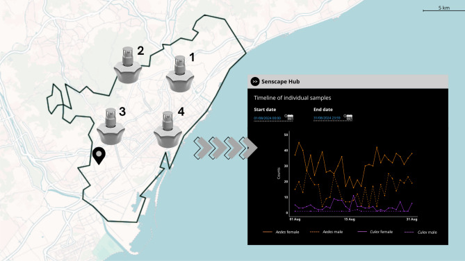Image resolution: width=465 pixels, height=261 pixels.
Task: Open the Start date calendar picker icon
Action: tap(289, 117)
